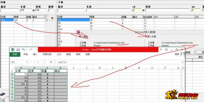Toggle auto-rotate icon for the 59 x 54 row

tap(145, 23)
